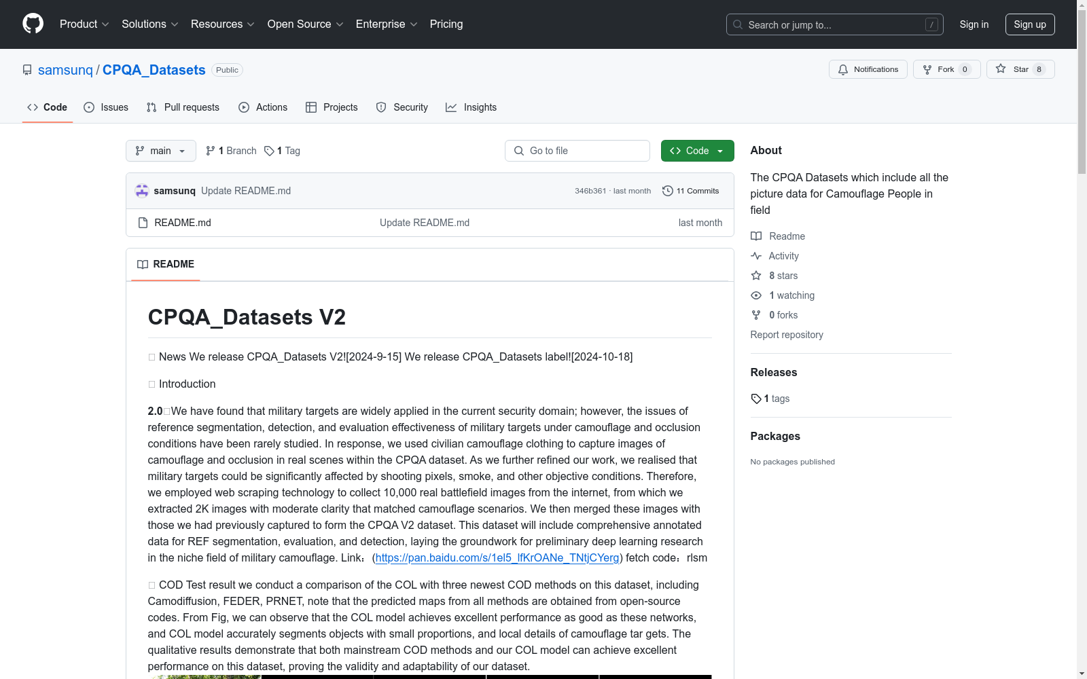Click the Search or jump to field
The height and width of the screenshot is (679, 1087).
pyautogui.click(x=834, y=24)
